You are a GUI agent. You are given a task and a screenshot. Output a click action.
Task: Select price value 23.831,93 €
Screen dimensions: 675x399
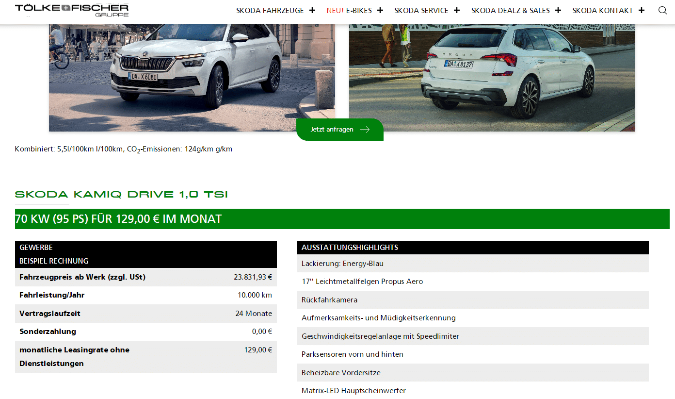pos(253,277)
